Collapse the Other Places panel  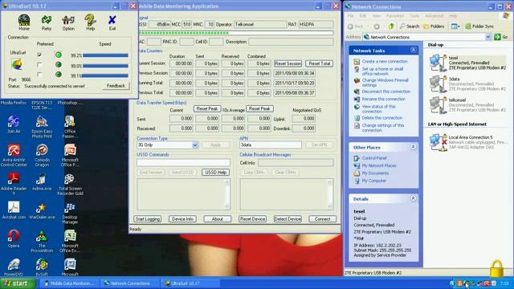(x=413, y=147)
